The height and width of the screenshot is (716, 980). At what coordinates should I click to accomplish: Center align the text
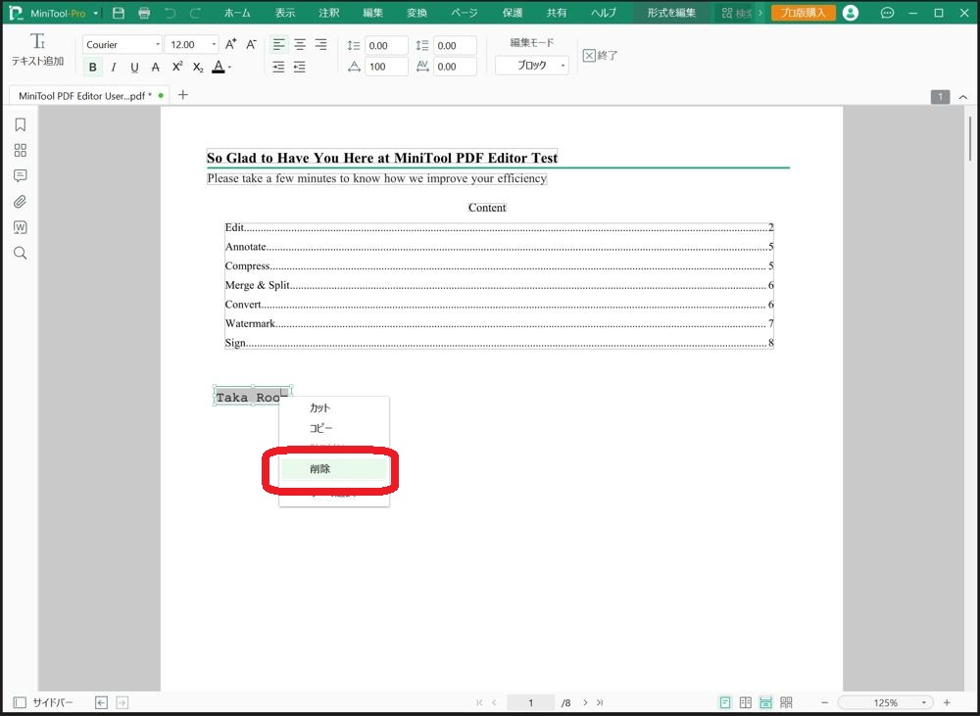pos(300,44)
